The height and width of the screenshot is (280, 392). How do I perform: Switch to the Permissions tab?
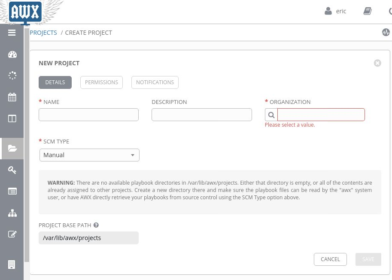click(x=101, y=82)
